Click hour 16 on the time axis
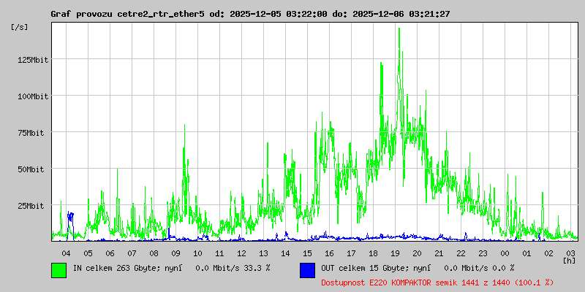Image resolution: width=585 pixels, height=292 pixels. point(329,253)
